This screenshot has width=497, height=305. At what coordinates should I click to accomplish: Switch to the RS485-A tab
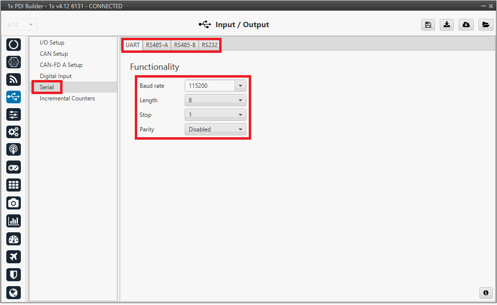[x=157, y=45]
